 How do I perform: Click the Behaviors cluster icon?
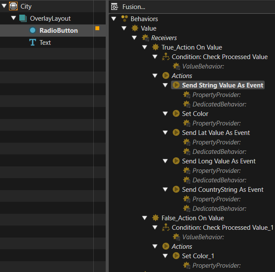tap(125, 19)
